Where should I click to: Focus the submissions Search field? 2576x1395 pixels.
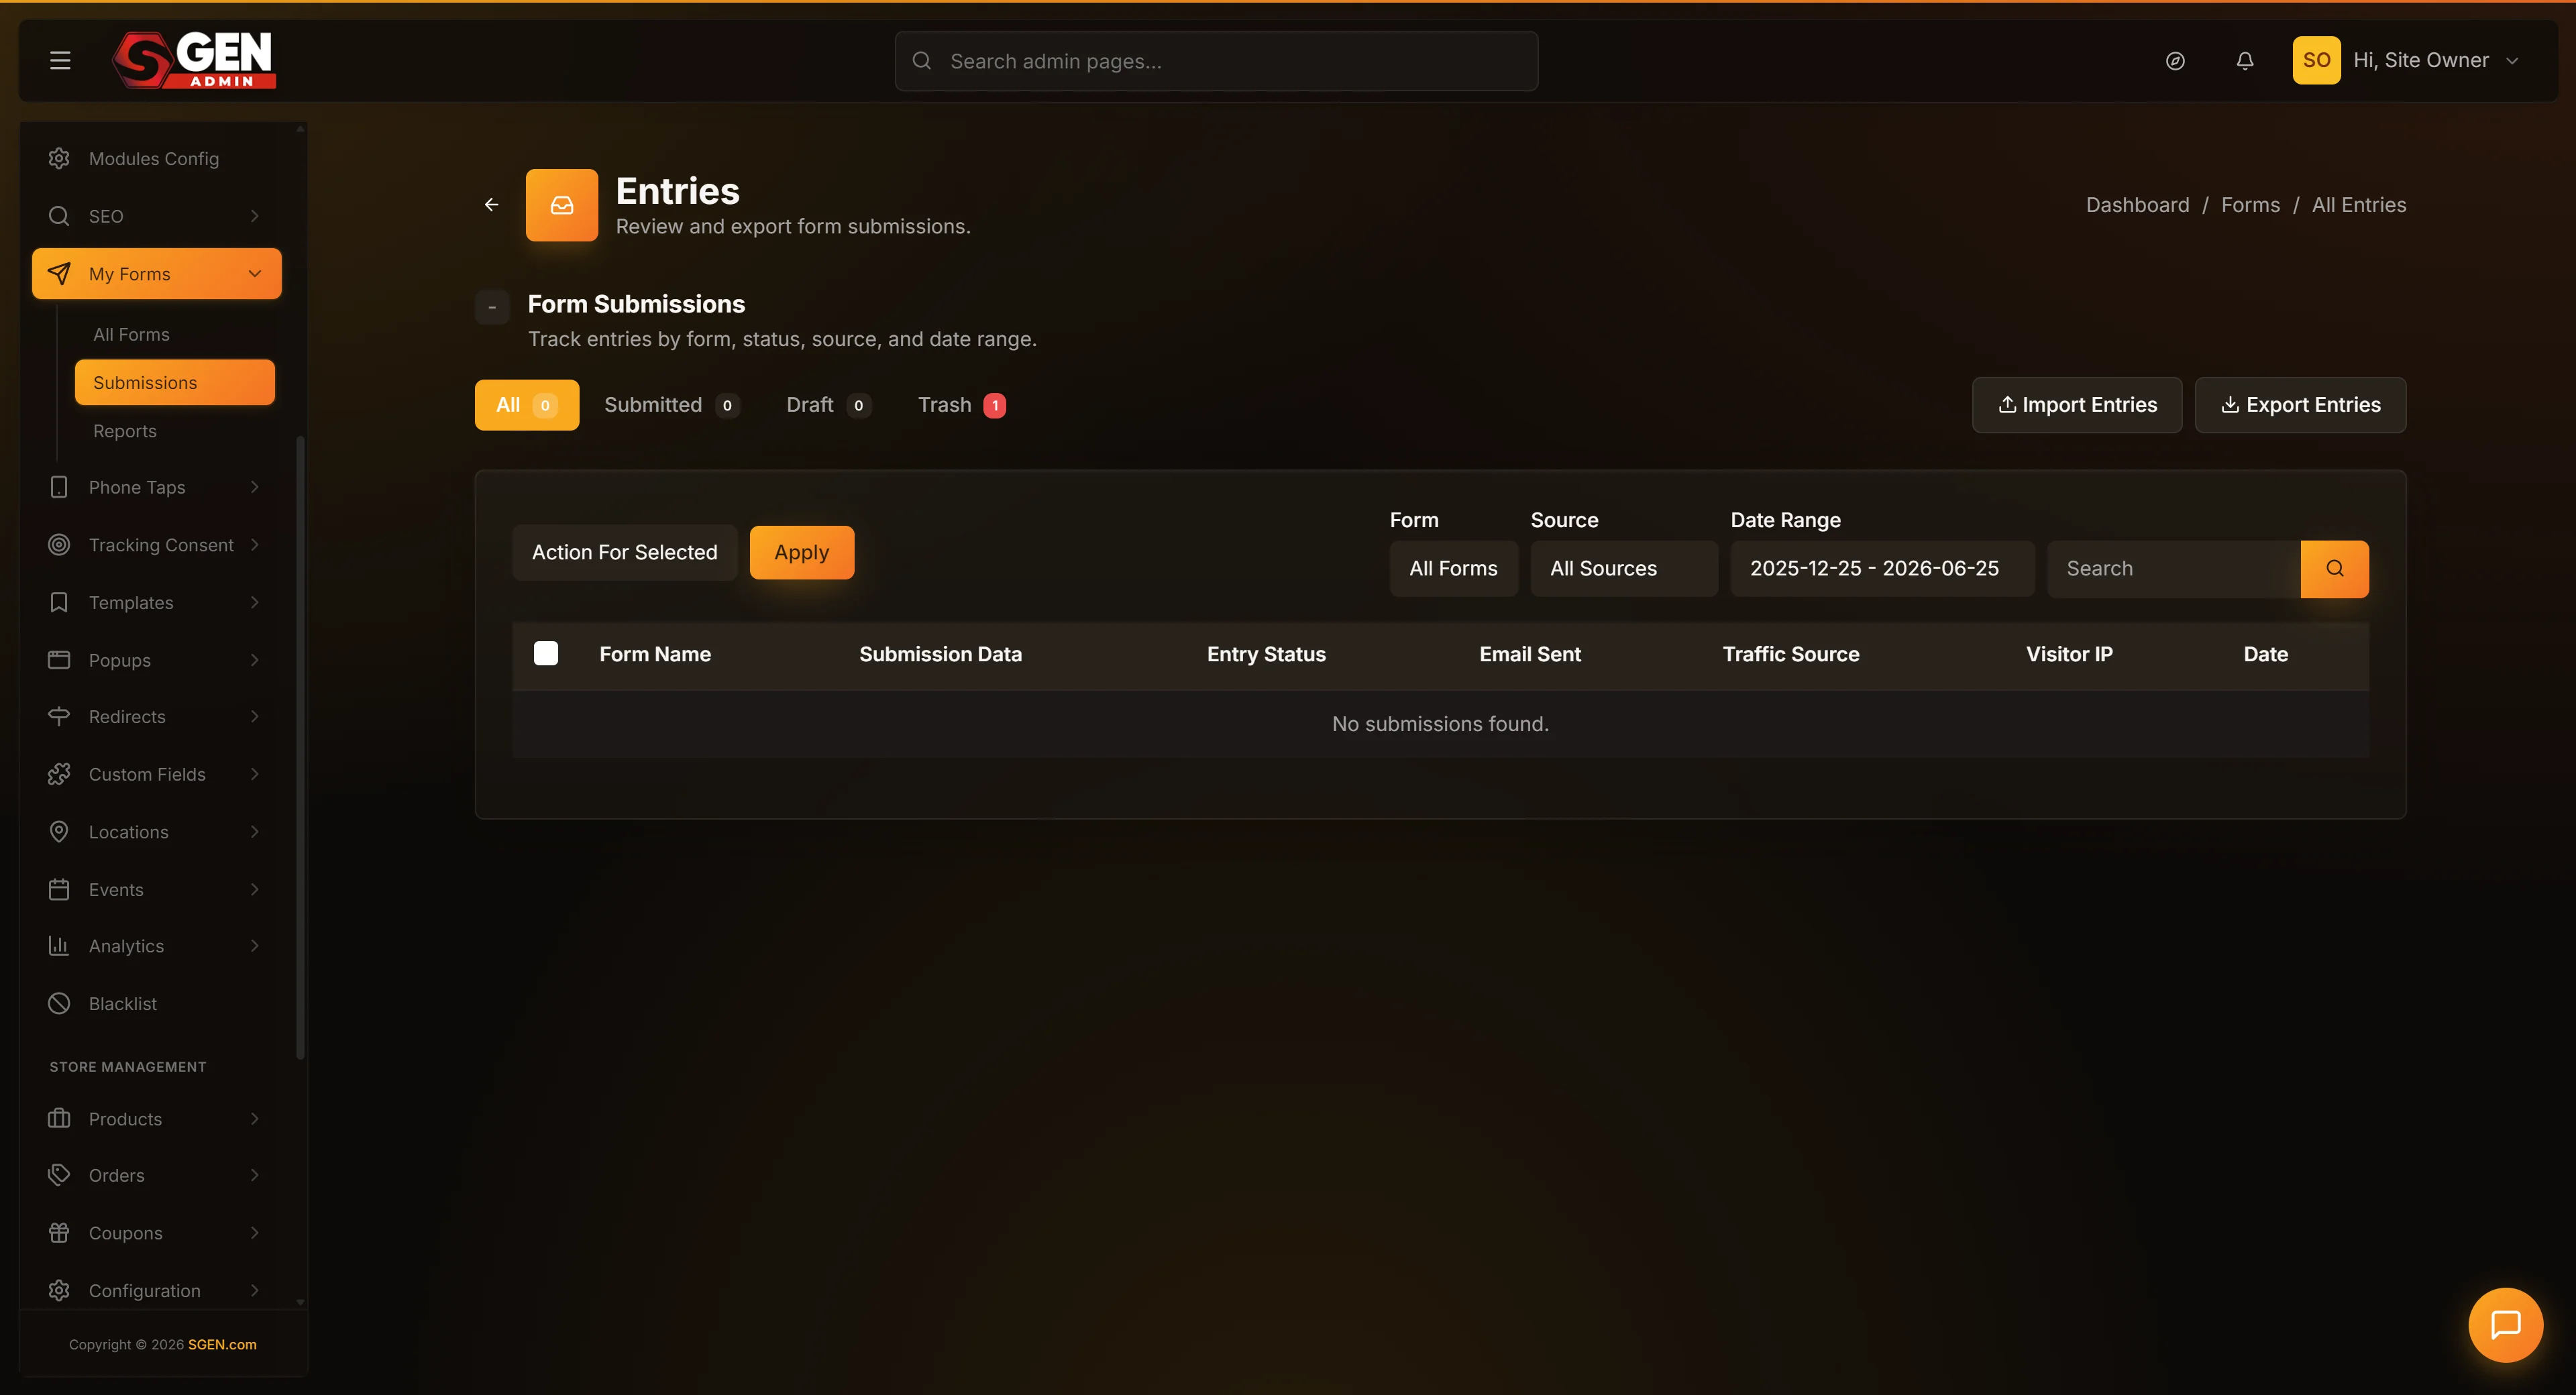[2173, 569]
